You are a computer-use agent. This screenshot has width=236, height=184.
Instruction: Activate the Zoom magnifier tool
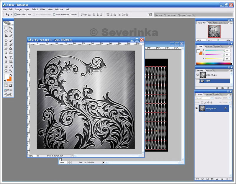coord(11,70)
